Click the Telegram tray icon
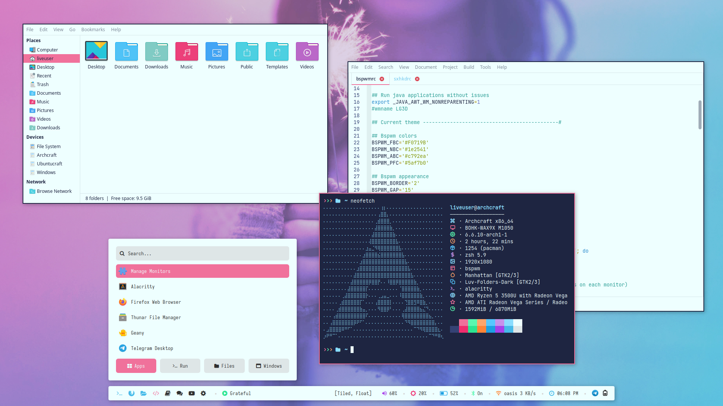Image resolution: width=723 pixels, height=406 pixels. [x=595, y=393]
